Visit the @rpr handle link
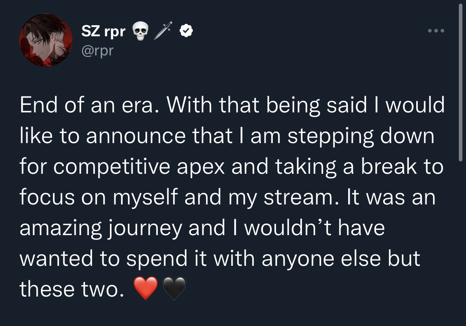466x326 pixels. point(97,51)
